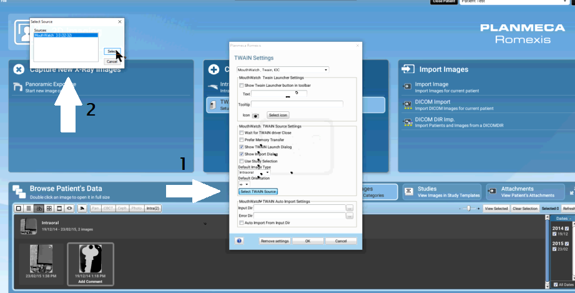Viewport: 575px width, 293px height.
Task: Click the Panoramic Exposure icon
Action: (x=17, y=87)
